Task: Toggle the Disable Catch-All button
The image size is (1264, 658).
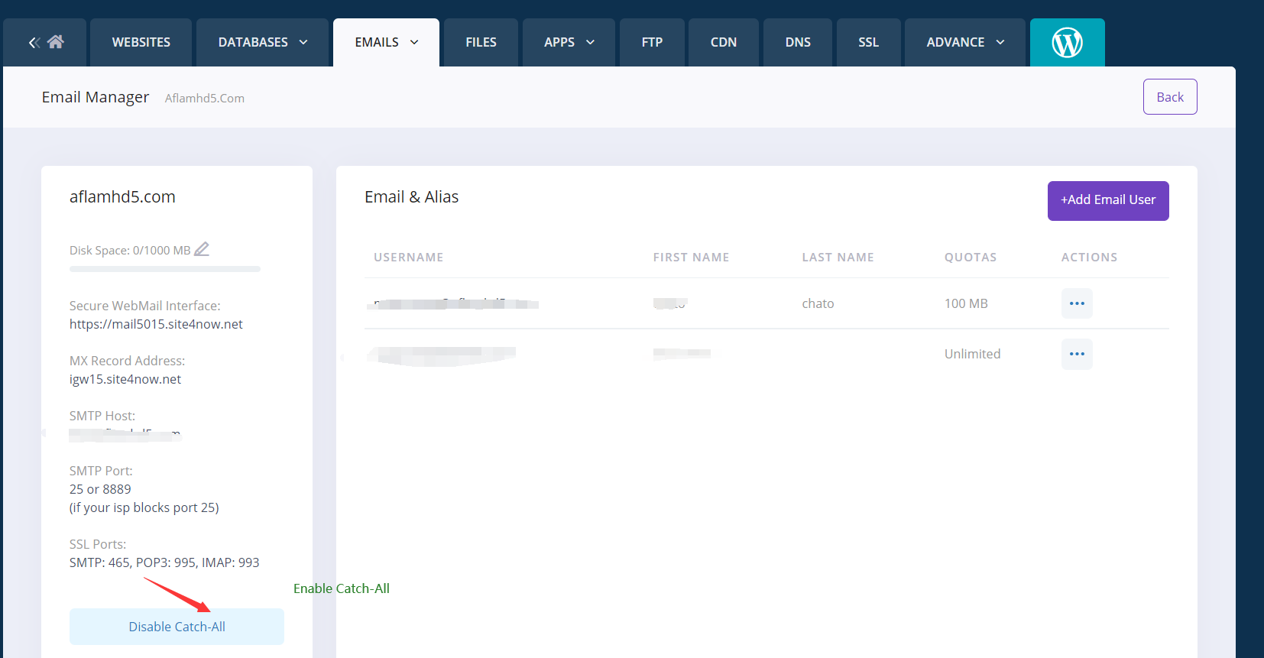Action: click(177, 627)
